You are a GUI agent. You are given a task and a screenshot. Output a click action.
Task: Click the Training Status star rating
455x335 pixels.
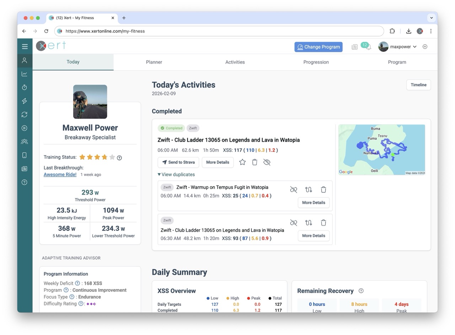[x=97, y=157]
